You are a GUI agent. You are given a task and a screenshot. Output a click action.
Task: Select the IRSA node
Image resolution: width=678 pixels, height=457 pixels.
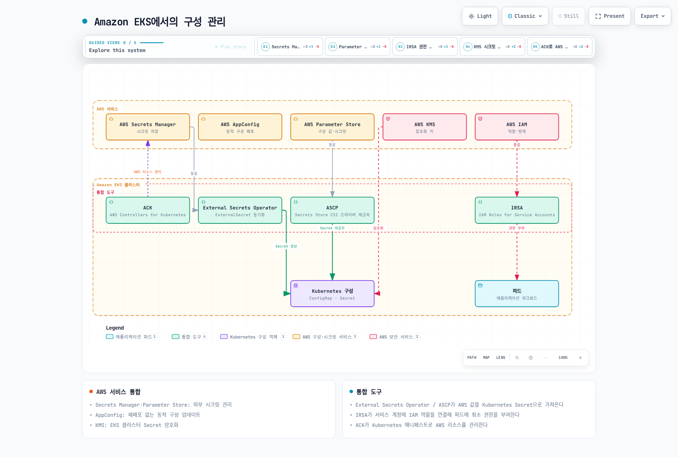point(517,210)
